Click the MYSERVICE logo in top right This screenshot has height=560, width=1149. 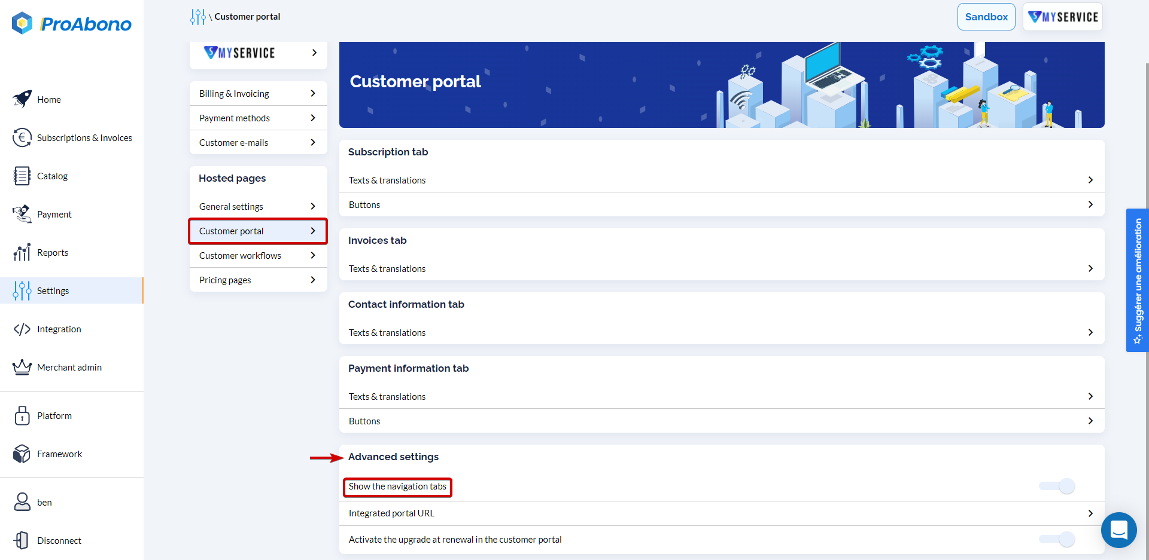[1063, 17]
